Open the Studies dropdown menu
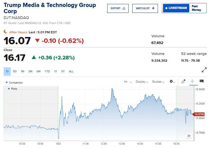Screen dimensions: 211x148 point(158,82)
